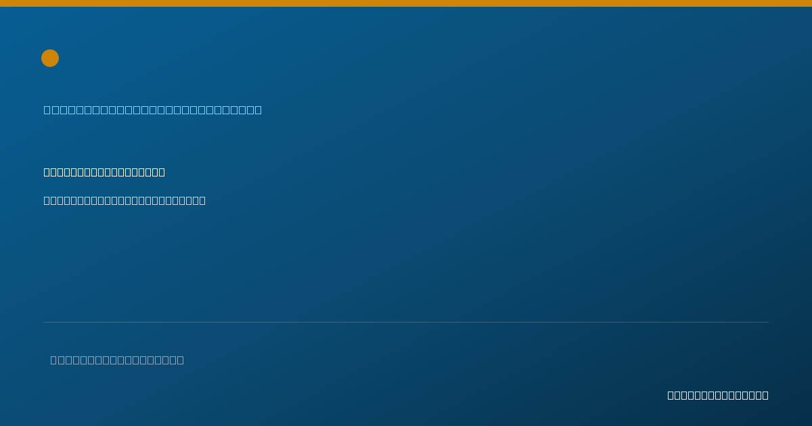Click first character box of bold title

pos(47,172)
